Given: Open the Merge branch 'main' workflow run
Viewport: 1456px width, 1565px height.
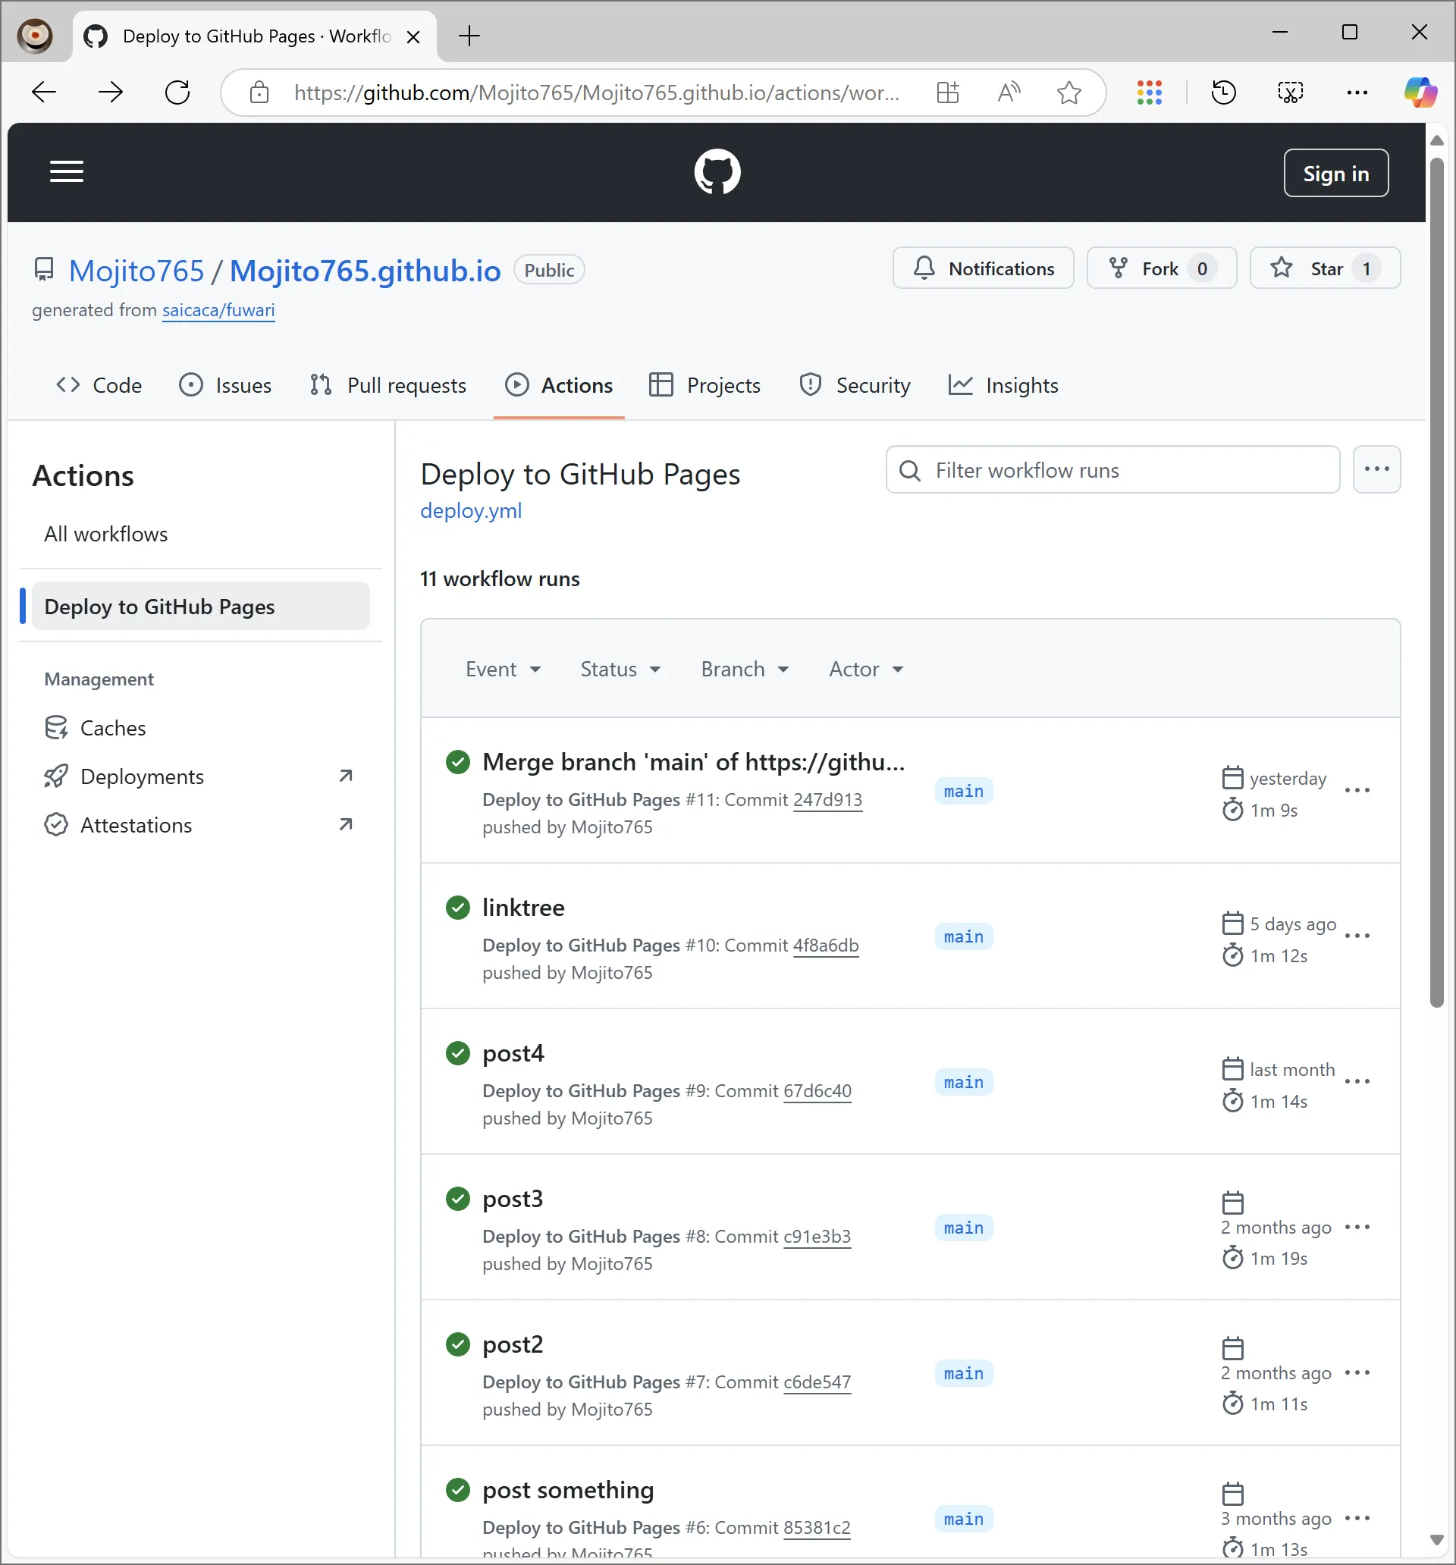Looking at the screenshot, I should 693,762.
